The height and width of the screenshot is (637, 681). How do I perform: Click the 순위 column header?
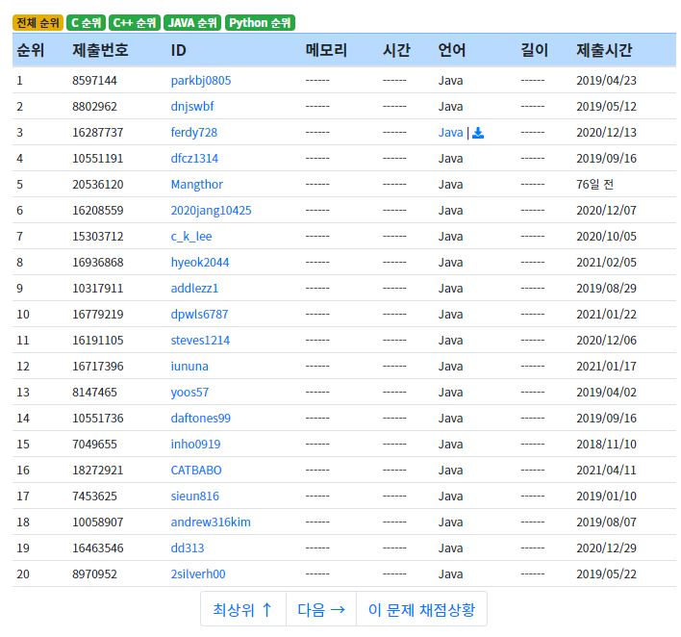click(x=31, y=50)
